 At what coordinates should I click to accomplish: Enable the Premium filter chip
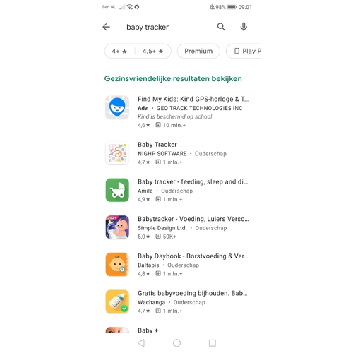point(198,51)
